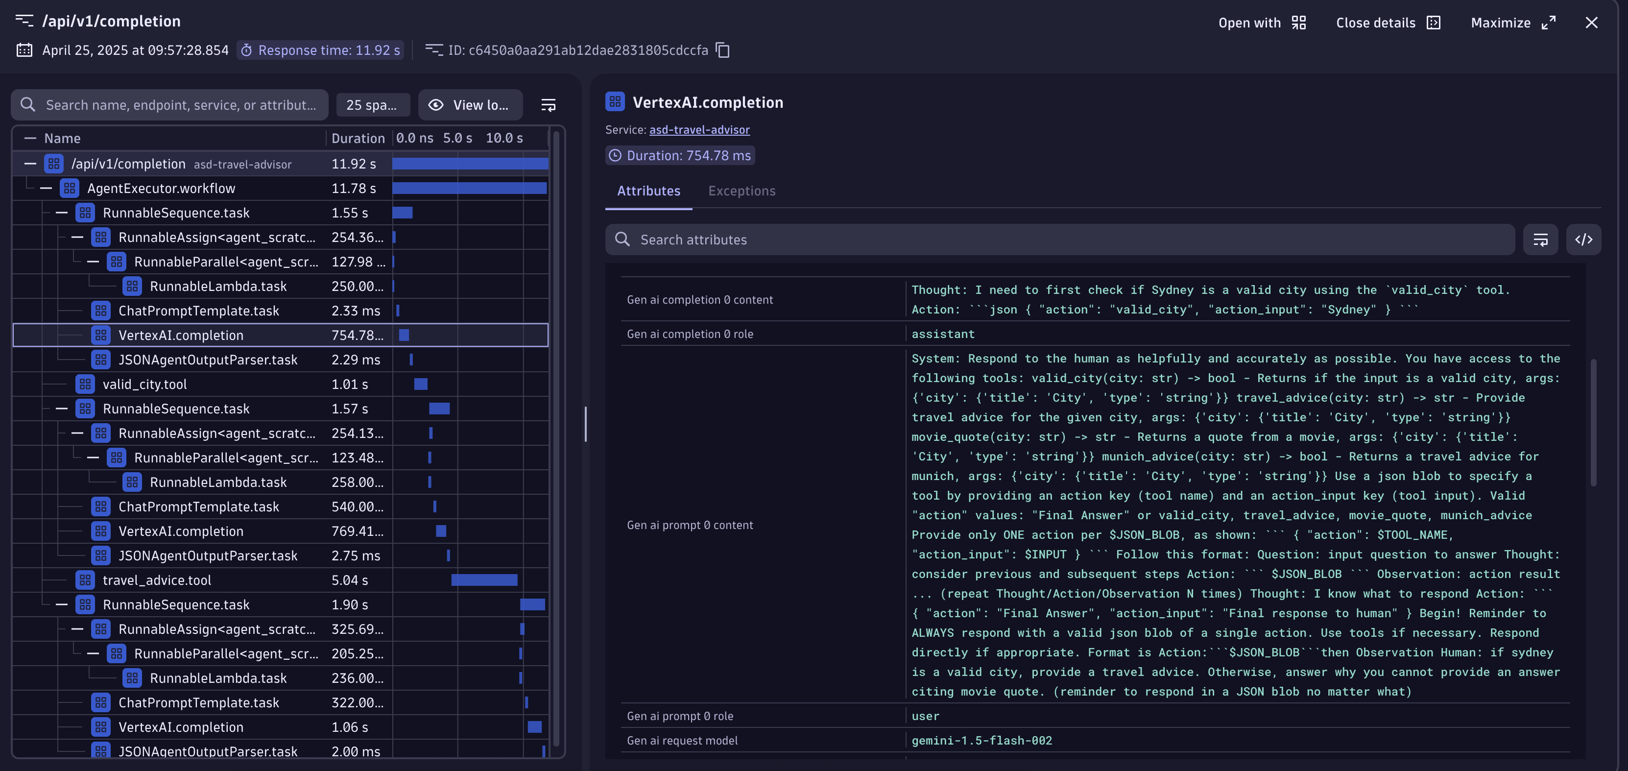Click the span icon of /api/v1/completion root row
1628x771 pixels.
pos(54,164)
